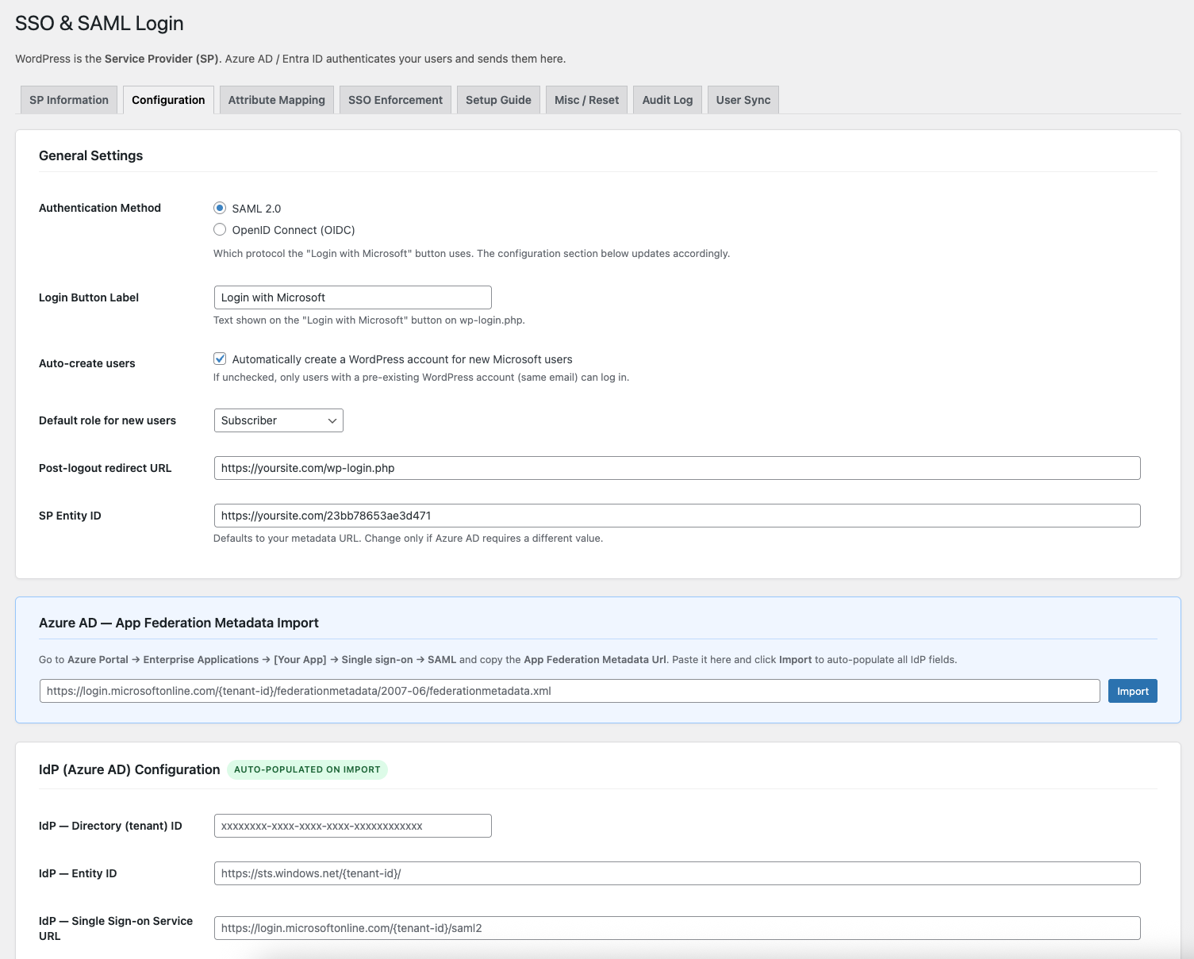This screenshot has width=1194, height=959.
Task: Click the Authentication Method label
Action: click(100, 208)
